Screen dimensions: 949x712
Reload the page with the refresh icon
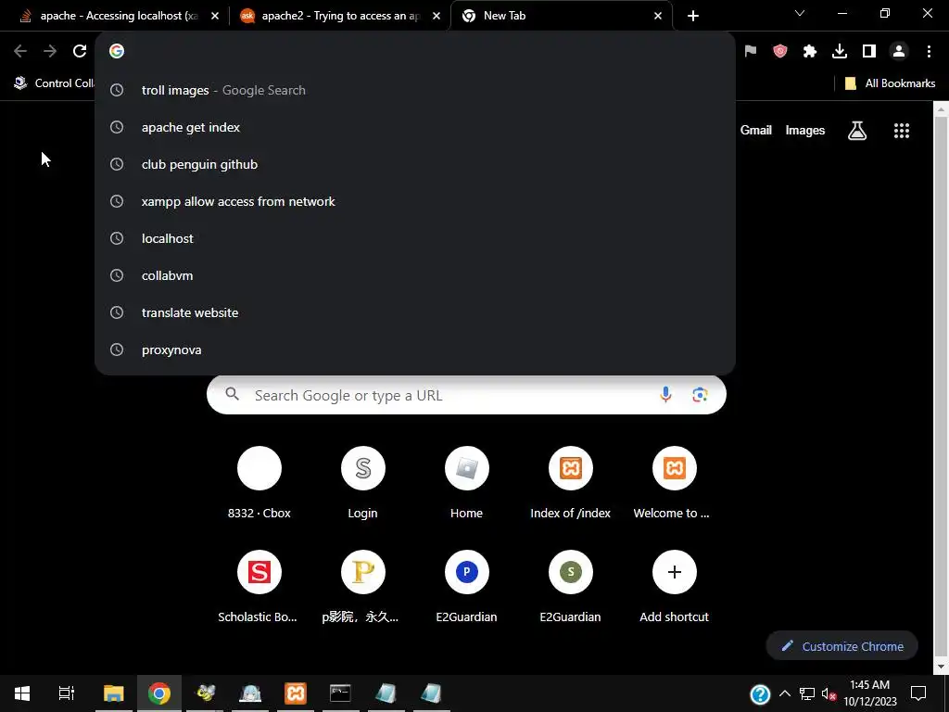[x=80, y=52]
